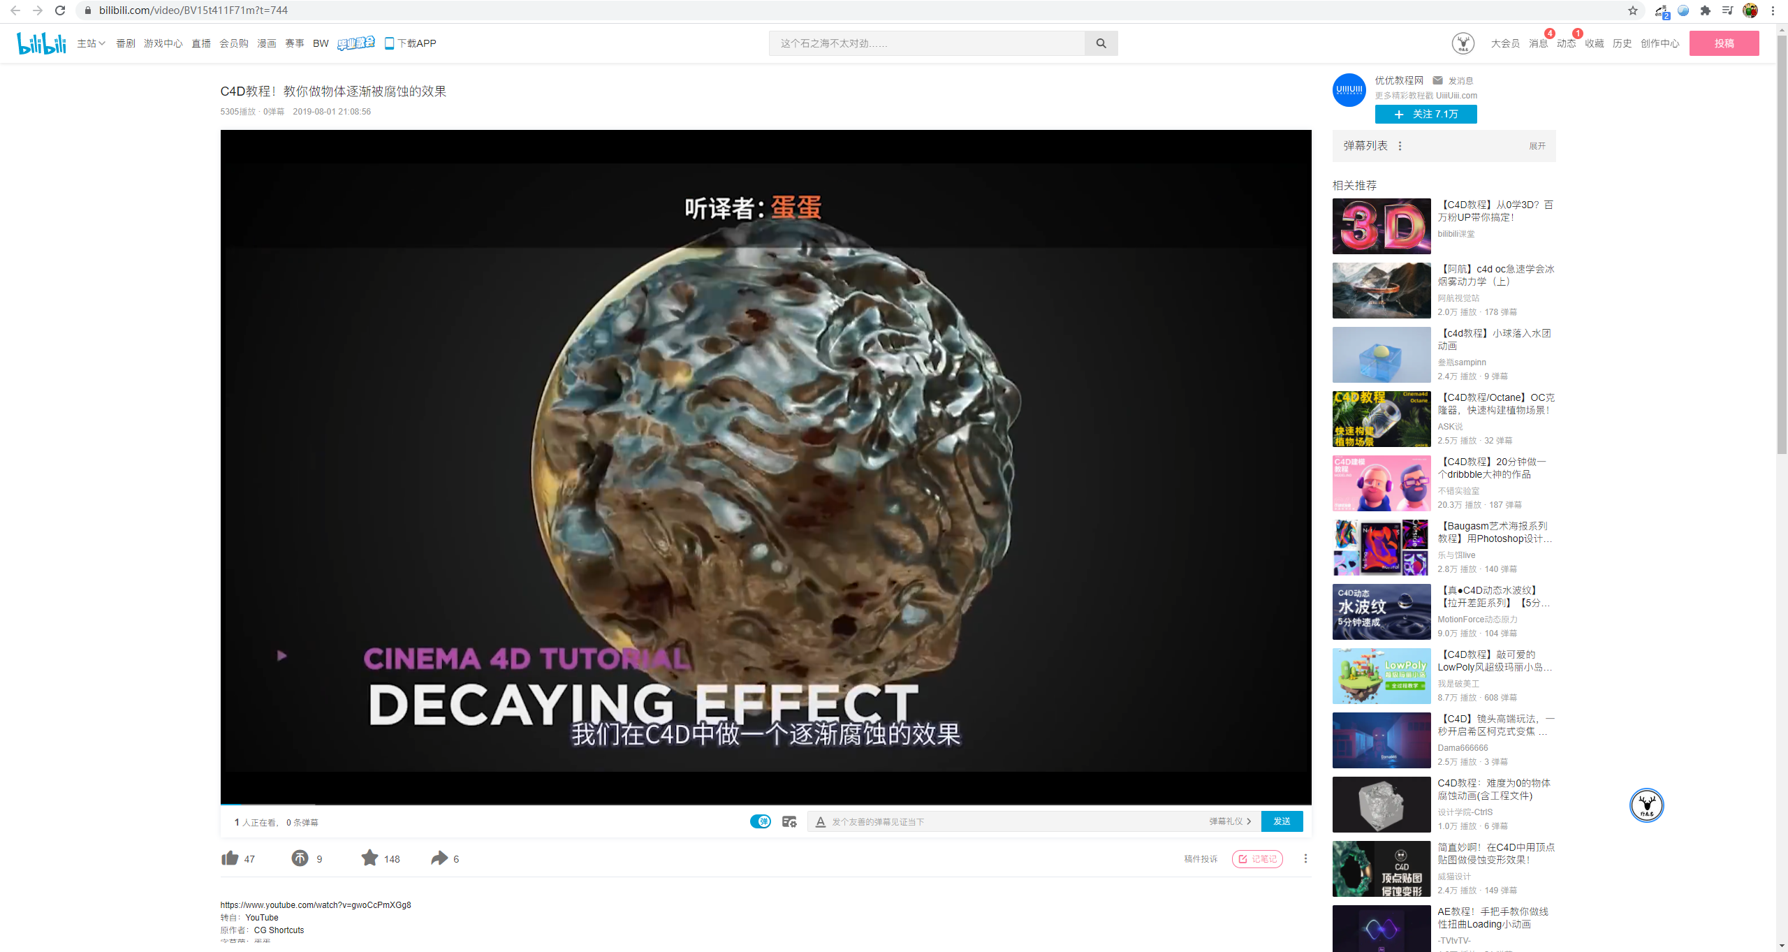The image size is (1788, 952).
Task: Send danmaku with 发送 button
Action: (1282, 821)
